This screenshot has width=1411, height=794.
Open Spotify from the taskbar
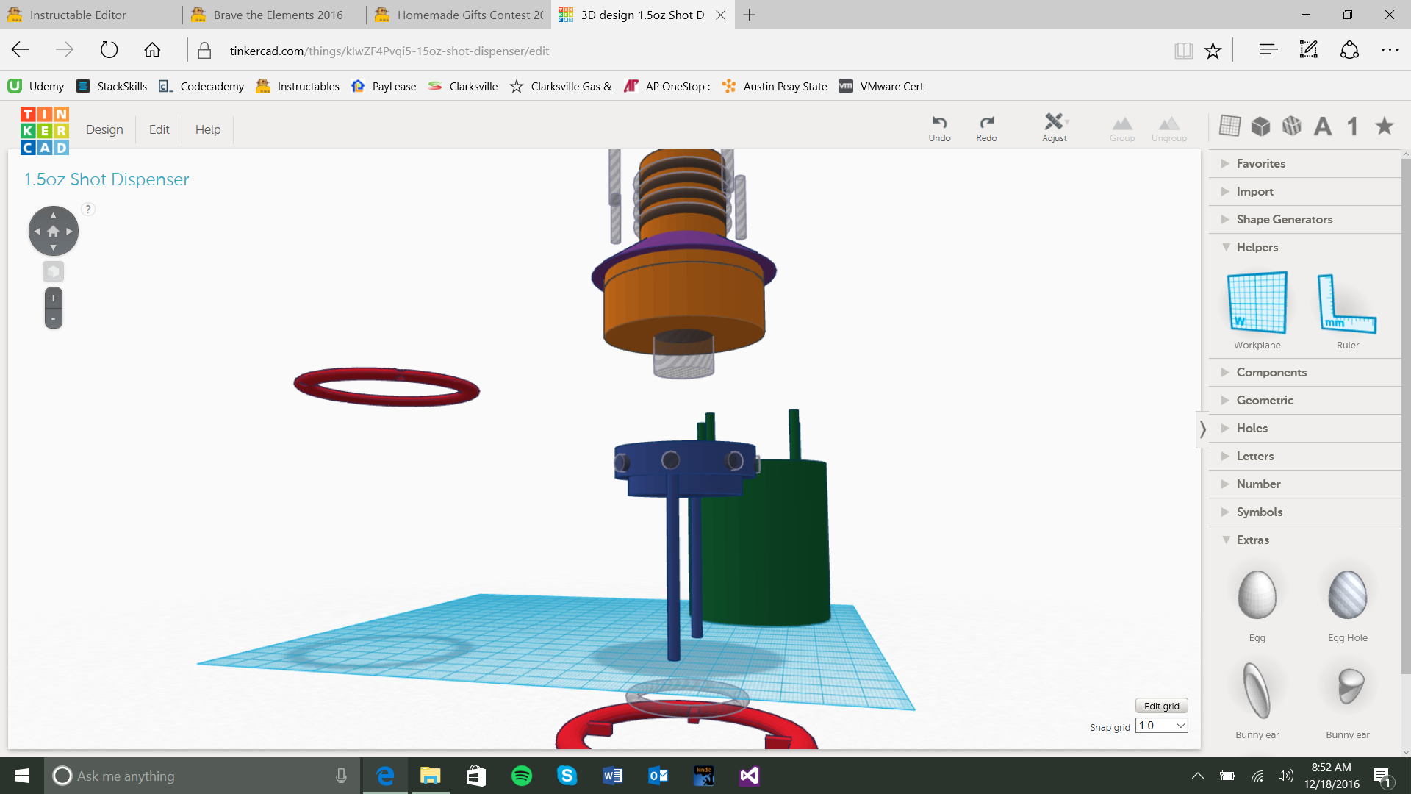click(521, 776)
